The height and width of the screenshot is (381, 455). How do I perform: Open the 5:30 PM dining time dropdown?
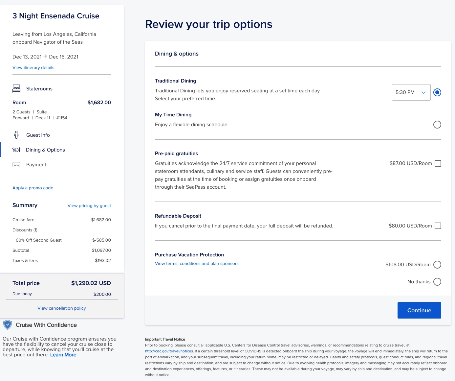pos(411,92)
